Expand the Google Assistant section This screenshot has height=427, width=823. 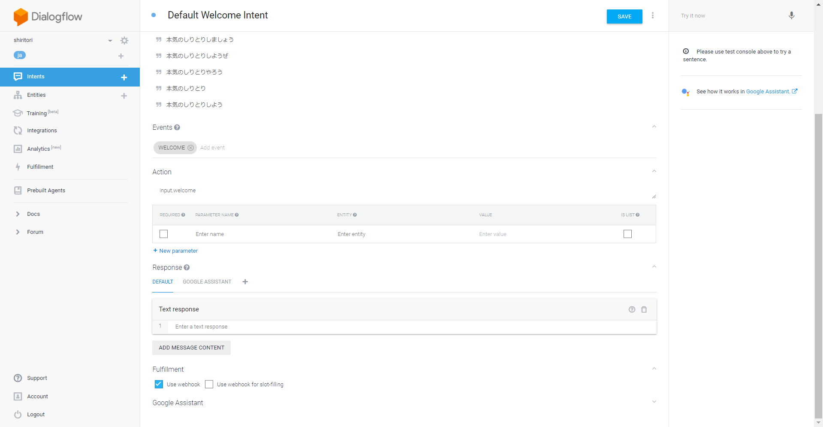pos(654,402)
